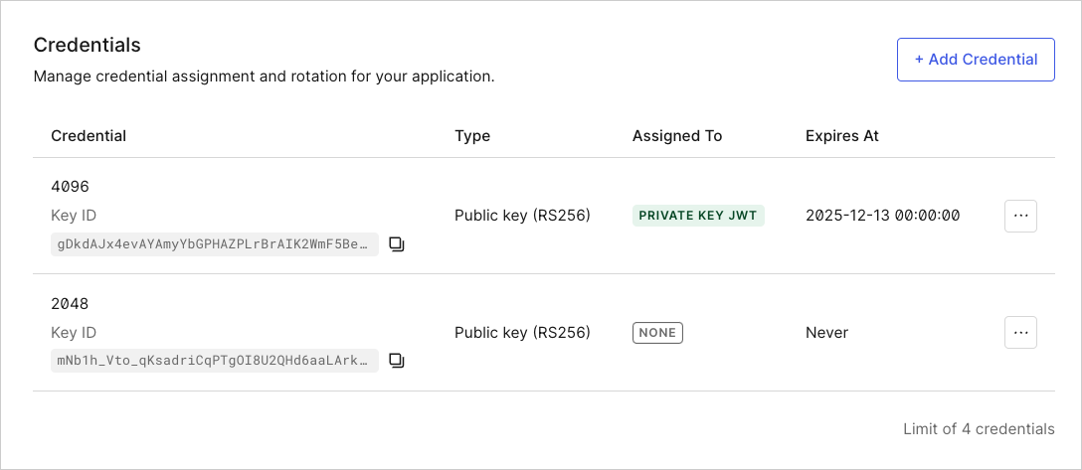Click the Never expiry value
Screen dimensions: 1082x470
click(826, 333)
